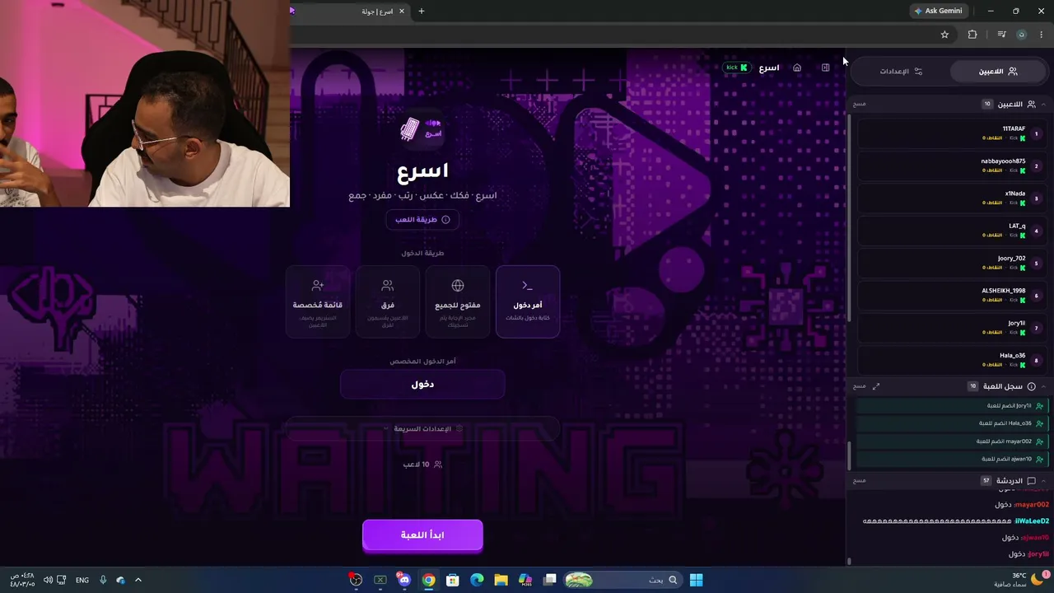Image resolution: width=1054 pixels, height=593 pixels.
Task: Select the مفتوح للجميع open-to-all mode
Action: click(x=458, y=302)
